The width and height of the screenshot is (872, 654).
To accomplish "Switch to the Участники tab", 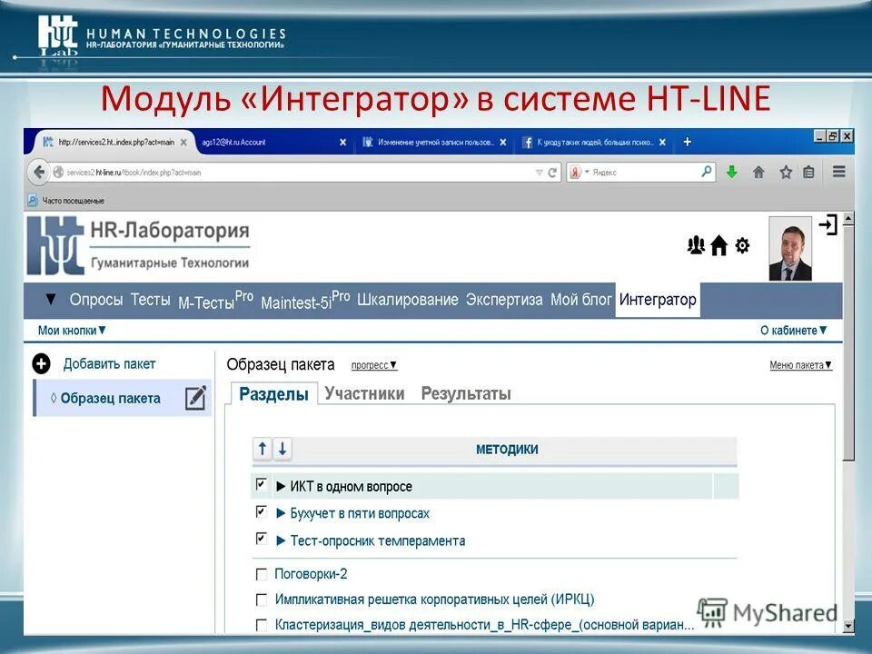I will pyautogui.click(x=364, y=393).
